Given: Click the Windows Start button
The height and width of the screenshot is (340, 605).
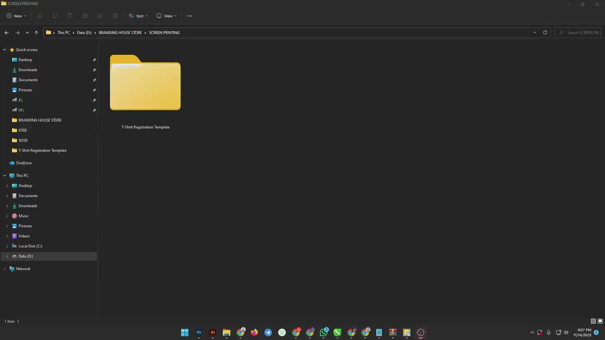Looking at the screenshot, I should [185, 332].
